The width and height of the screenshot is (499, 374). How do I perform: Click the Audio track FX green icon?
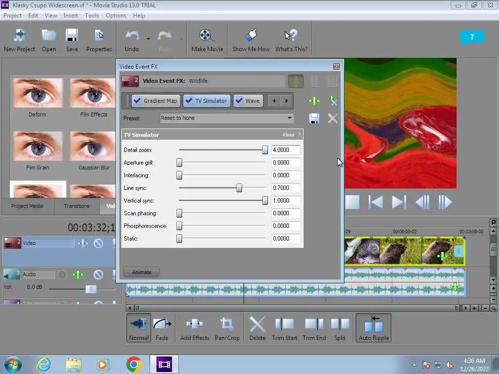[x=78, y=275]
